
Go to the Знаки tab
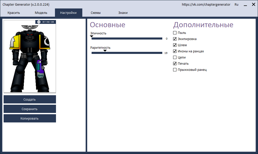(x=123, y=13)
